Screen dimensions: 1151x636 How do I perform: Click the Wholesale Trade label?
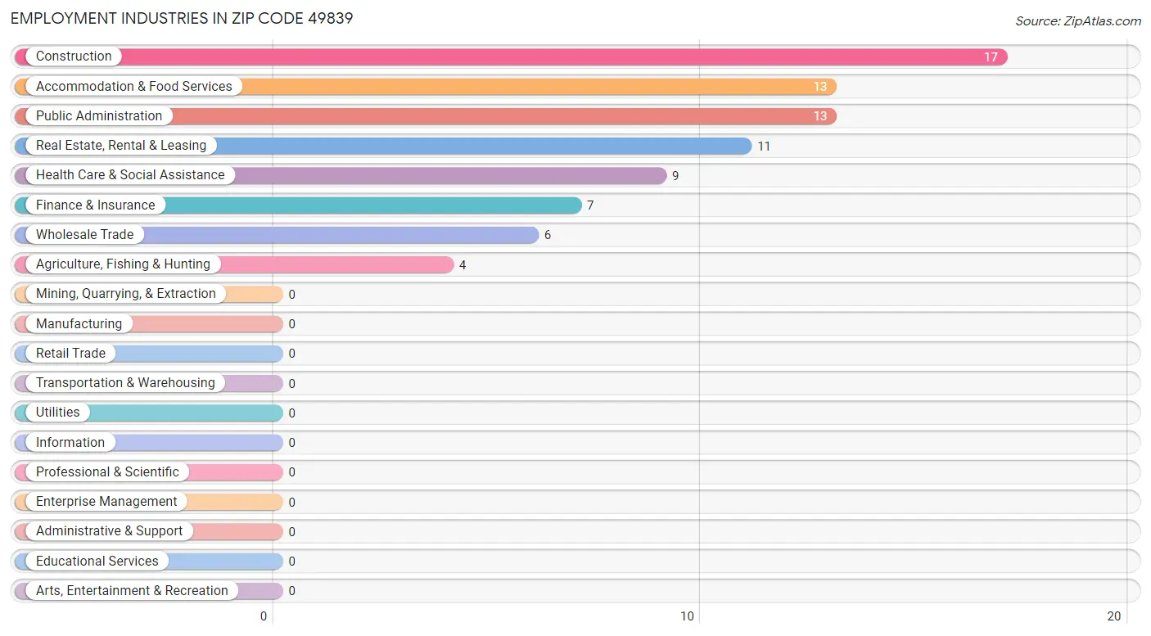[84, 235]
